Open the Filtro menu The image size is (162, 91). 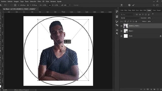point(39,2)
